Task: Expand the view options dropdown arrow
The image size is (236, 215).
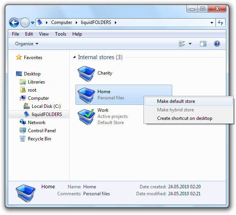Action: click(x=190, y=44)
